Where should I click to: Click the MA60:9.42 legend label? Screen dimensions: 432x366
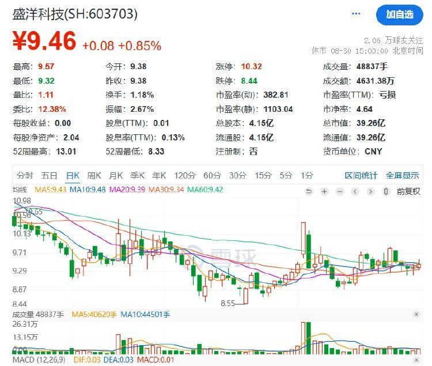pyautogui.click(x=205, y=190)
